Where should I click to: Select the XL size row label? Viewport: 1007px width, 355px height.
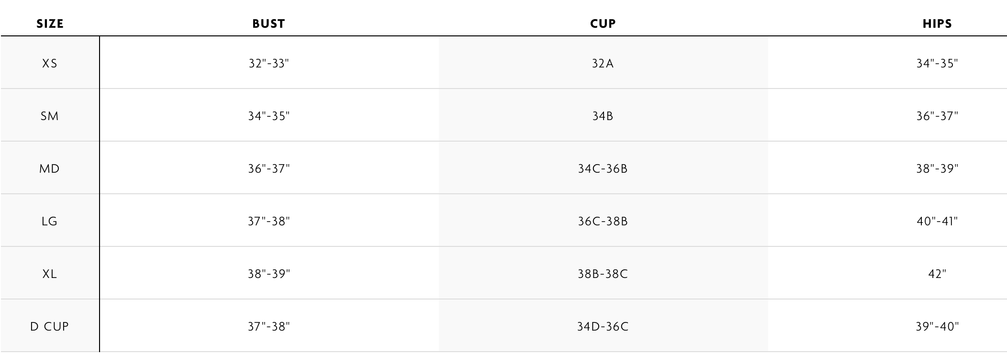coord(50,274)
